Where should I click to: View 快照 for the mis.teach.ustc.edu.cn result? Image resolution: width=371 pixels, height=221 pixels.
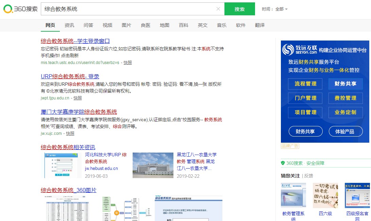(x=128, y=63)
